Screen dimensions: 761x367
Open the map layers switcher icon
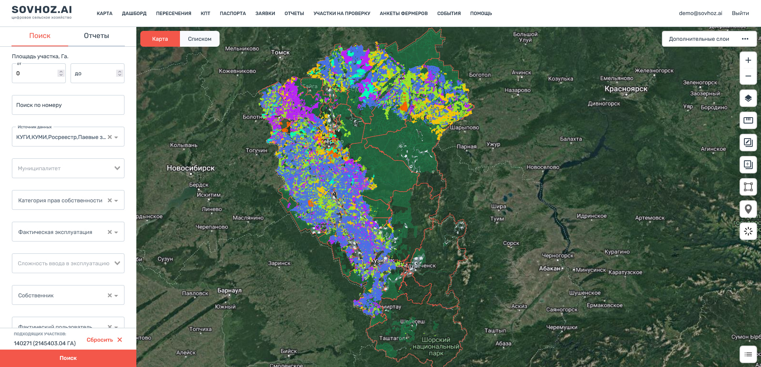coord(748,98)
